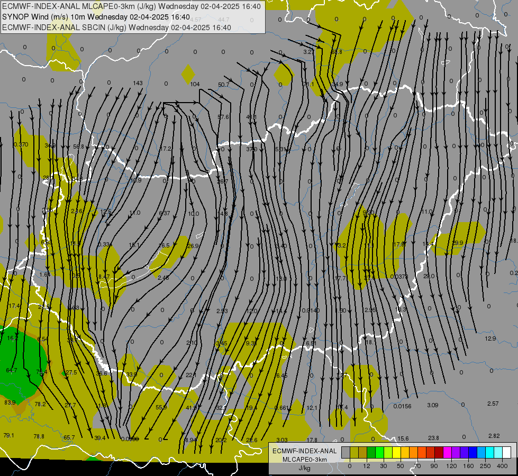The image size is (518, 476).
Task: Click the map value 12.9
Action: click(490, 338)
